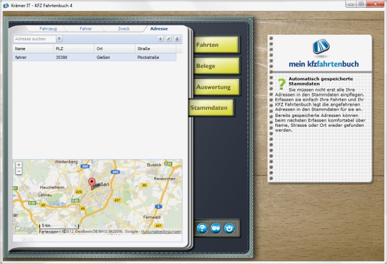Select the red map pin in Gießen
Viewport: 387px width, 264px height.
tap(92, 184)
